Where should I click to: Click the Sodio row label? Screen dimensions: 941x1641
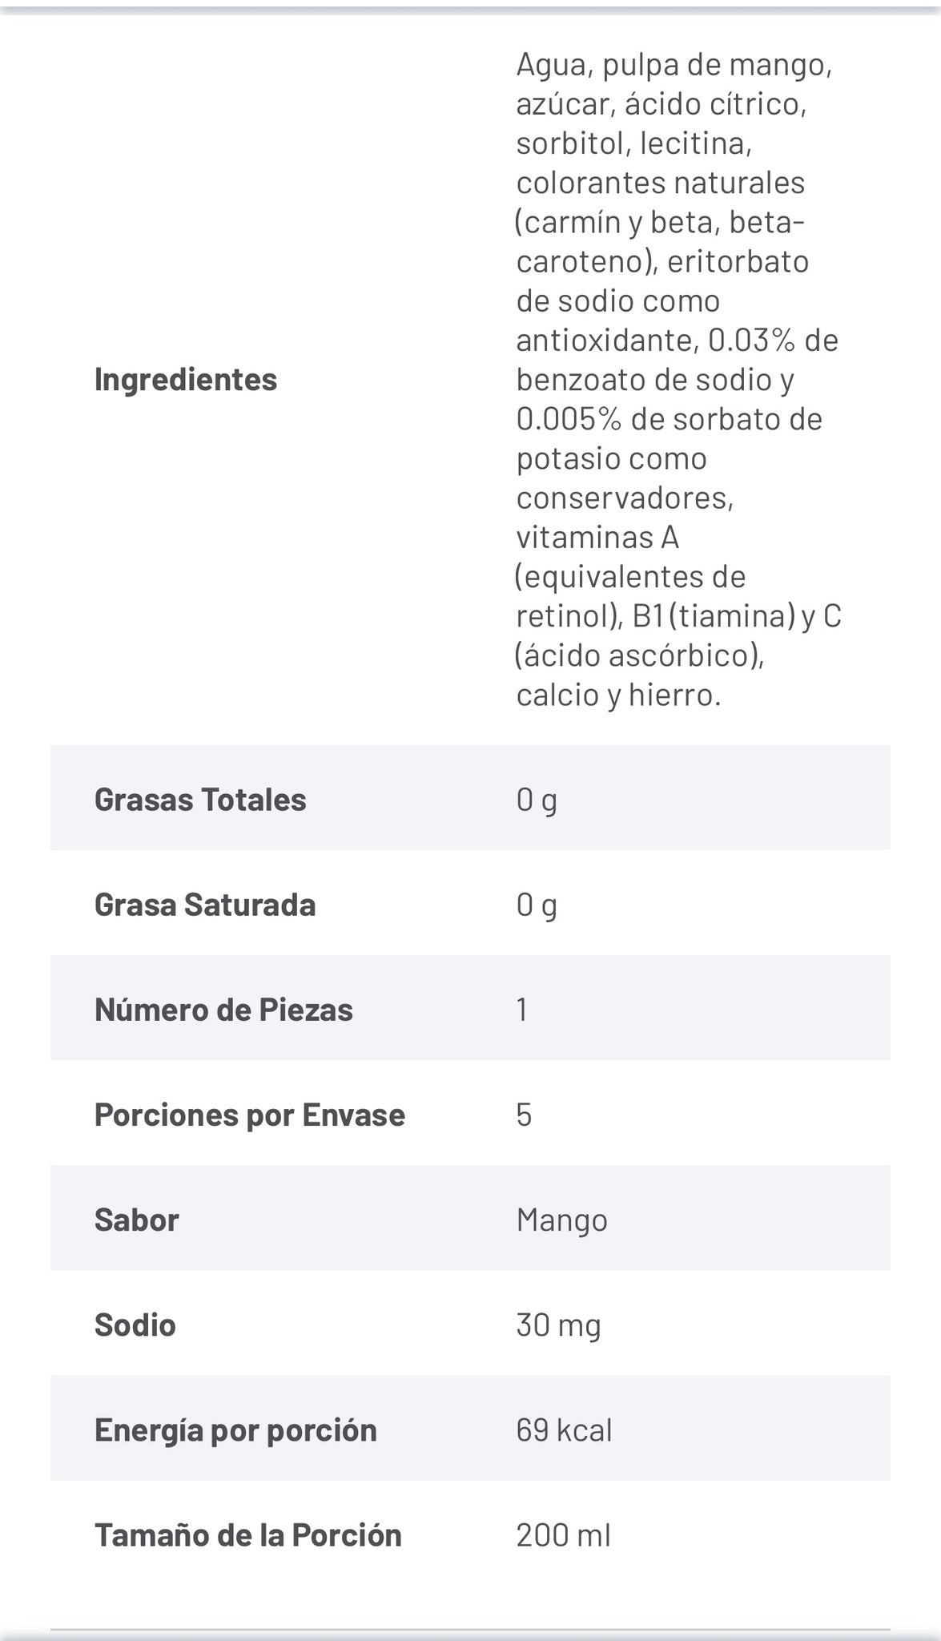tap(135, 1324)
